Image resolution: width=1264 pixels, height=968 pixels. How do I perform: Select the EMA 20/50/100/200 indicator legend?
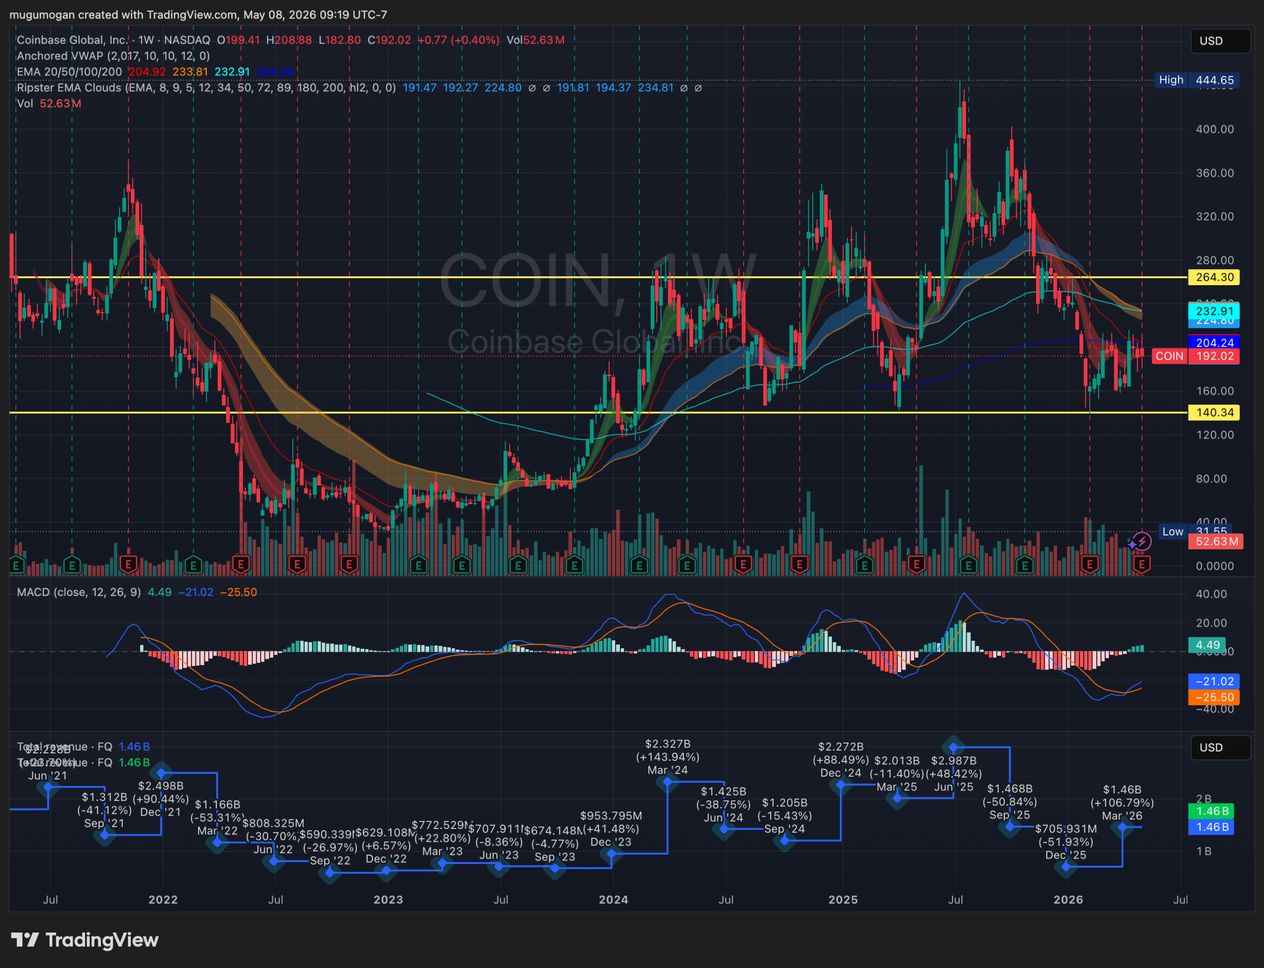(x=69, y=72)
